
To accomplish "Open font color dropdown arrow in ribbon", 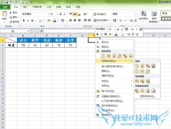I will tap(57, 21).
